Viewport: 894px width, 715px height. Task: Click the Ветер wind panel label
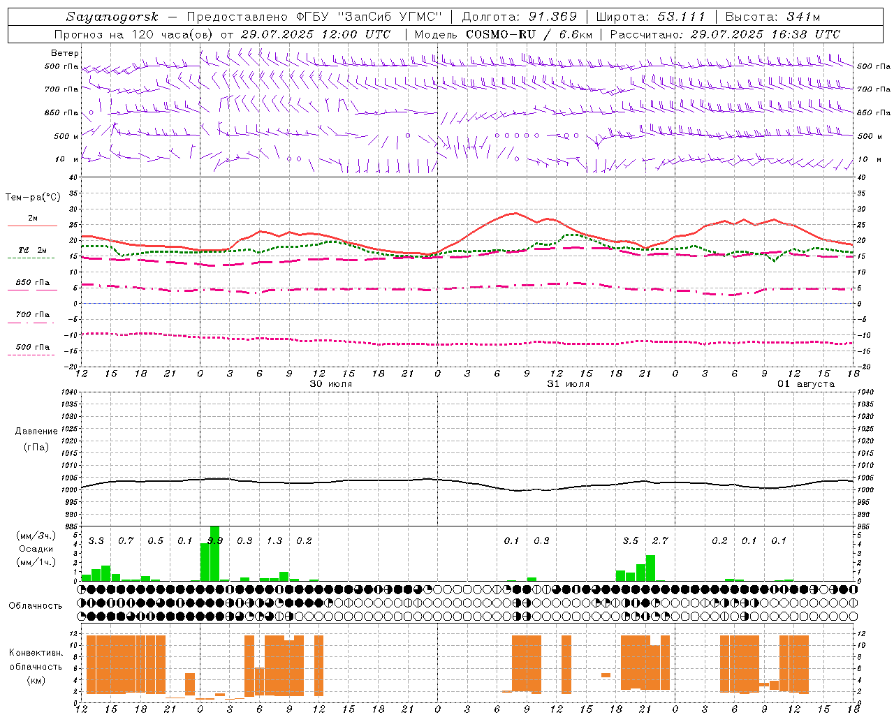pos(65,53)
